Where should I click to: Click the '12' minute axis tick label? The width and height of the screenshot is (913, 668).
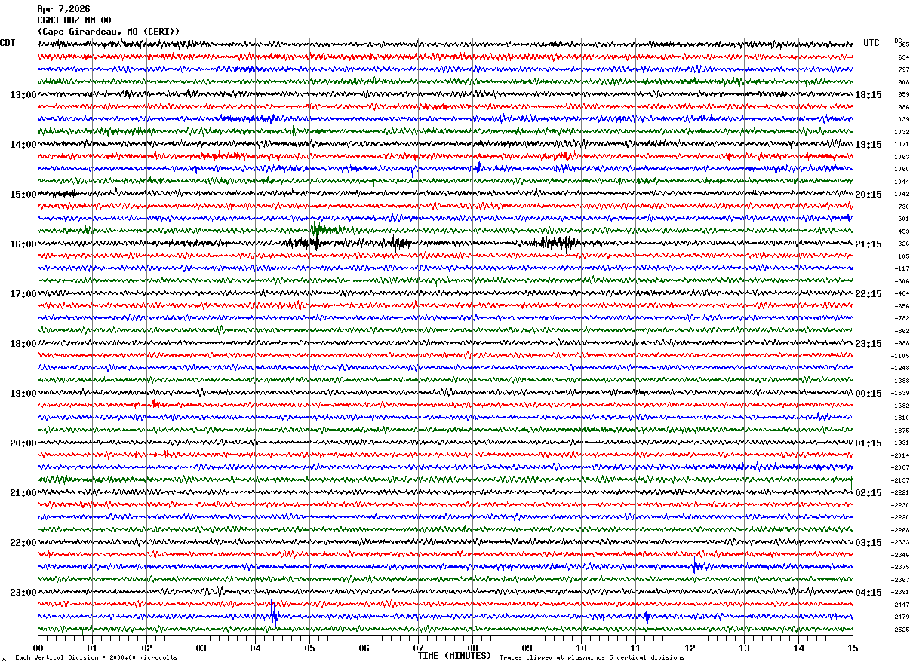(690, 648)
